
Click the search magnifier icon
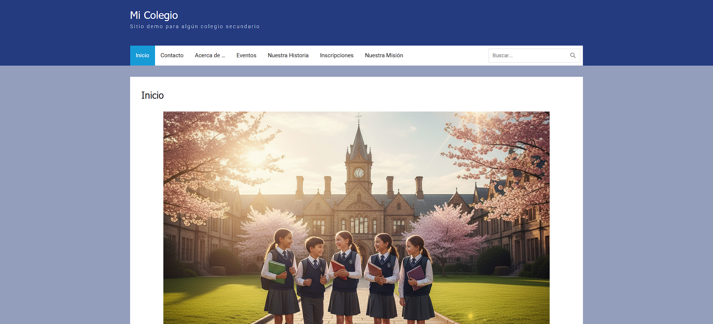pos(573,55)
